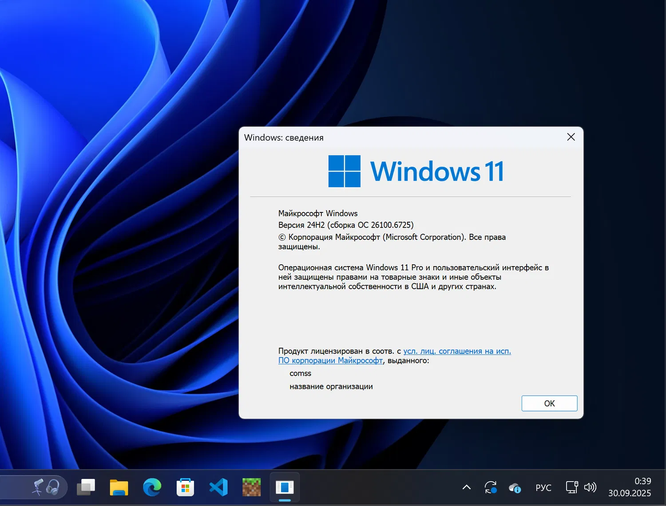This screenshot has height=506, width=666.
Task: Open the Microsoft license agreement link
Action: [x=457, y=351]
